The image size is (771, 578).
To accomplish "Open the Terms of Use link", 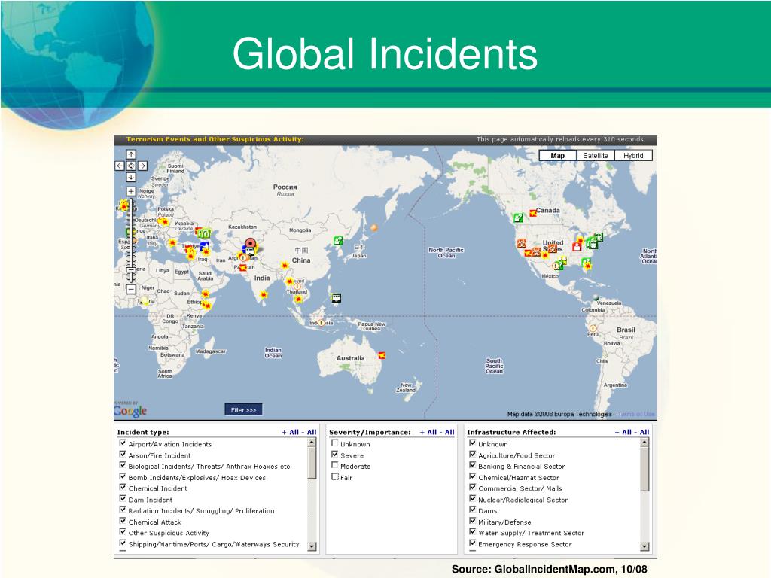I will coord(636,415).
